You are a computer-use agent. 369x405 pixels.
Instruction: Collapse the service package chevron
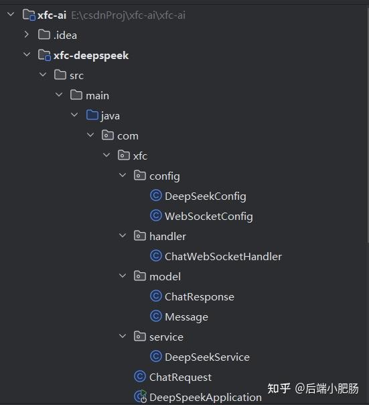[x=123, y=337]
